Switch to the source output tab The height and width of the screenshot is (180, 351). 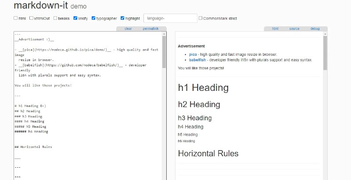[x=294, y=29]
